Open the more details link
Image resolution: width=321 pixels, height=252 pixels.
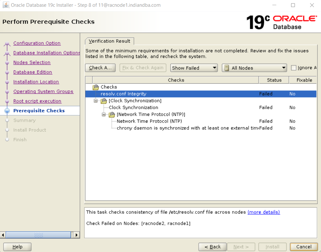click(x=264, y=212)
